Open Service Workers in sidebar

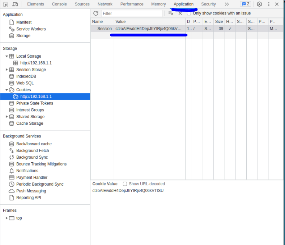point(31,29)
